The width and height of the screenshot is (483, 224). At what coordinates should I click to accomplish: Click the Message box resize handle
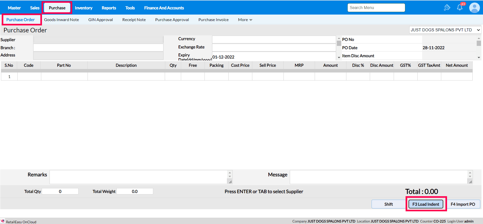tap(470, 182)
